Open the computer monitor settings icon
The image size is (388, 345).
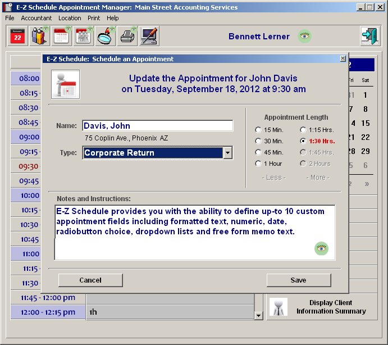coord(149,37)
